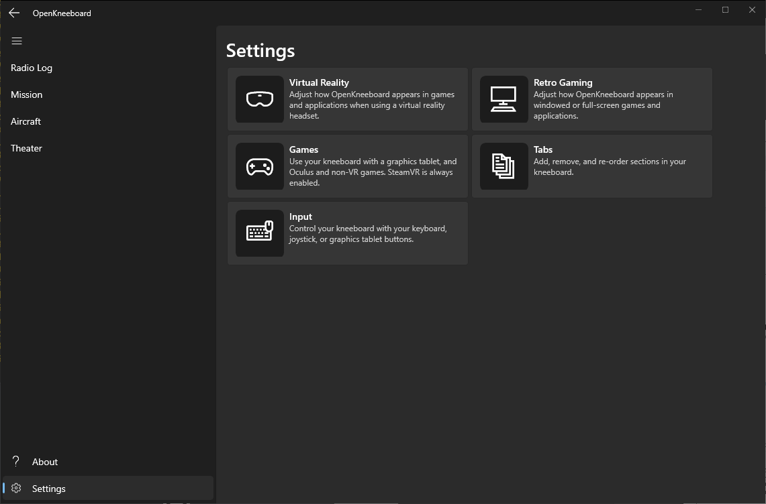766x504 pixels.
Task: Toggle the hamburger navigation menu
Action: [17, 41]
